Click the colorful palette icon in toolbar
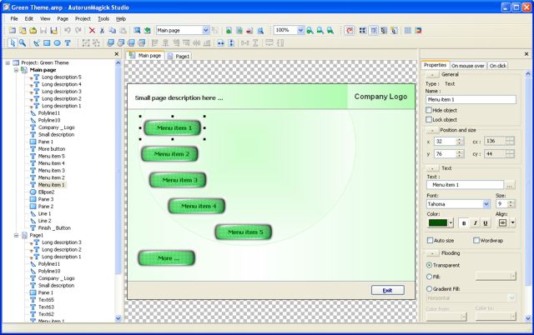This screenshot has height=335, width=534. [418, 30]
